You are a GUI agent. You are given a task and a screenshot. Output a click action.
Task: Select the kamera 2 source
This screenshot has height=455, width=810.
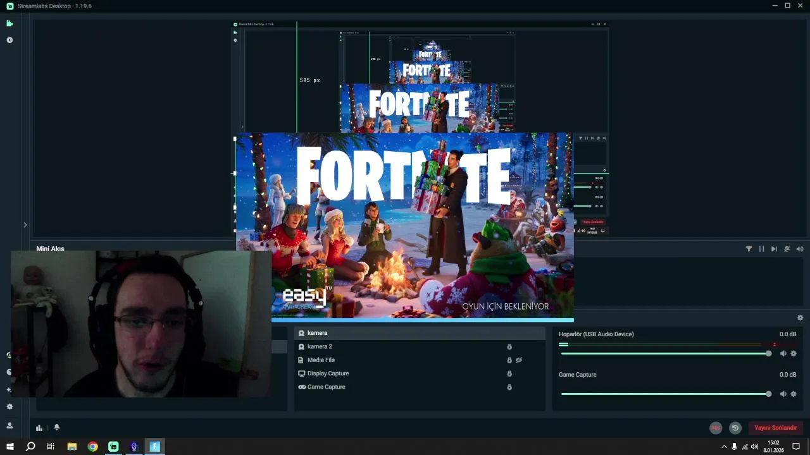click(420, 346)
